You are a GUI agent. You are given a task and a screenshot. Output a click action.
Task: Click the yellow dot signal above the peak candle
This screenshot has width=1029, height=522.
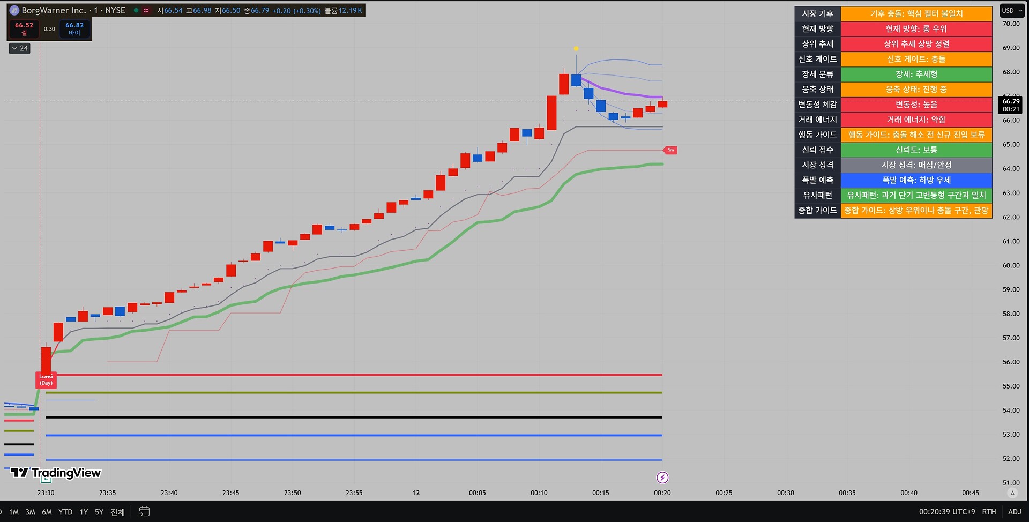coord(576,48)
